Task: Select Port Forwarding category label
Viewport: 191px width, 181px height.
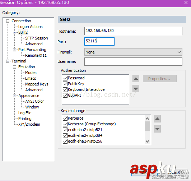Action: [x=32, y=50]
